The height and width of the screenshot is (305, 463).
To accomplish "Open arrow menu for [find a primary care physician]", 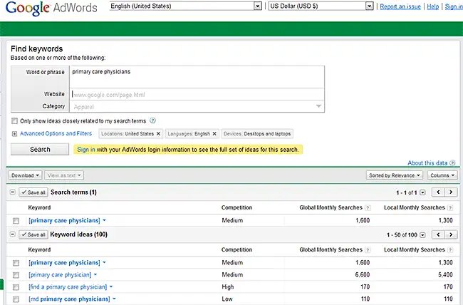I will click(111, 286).
